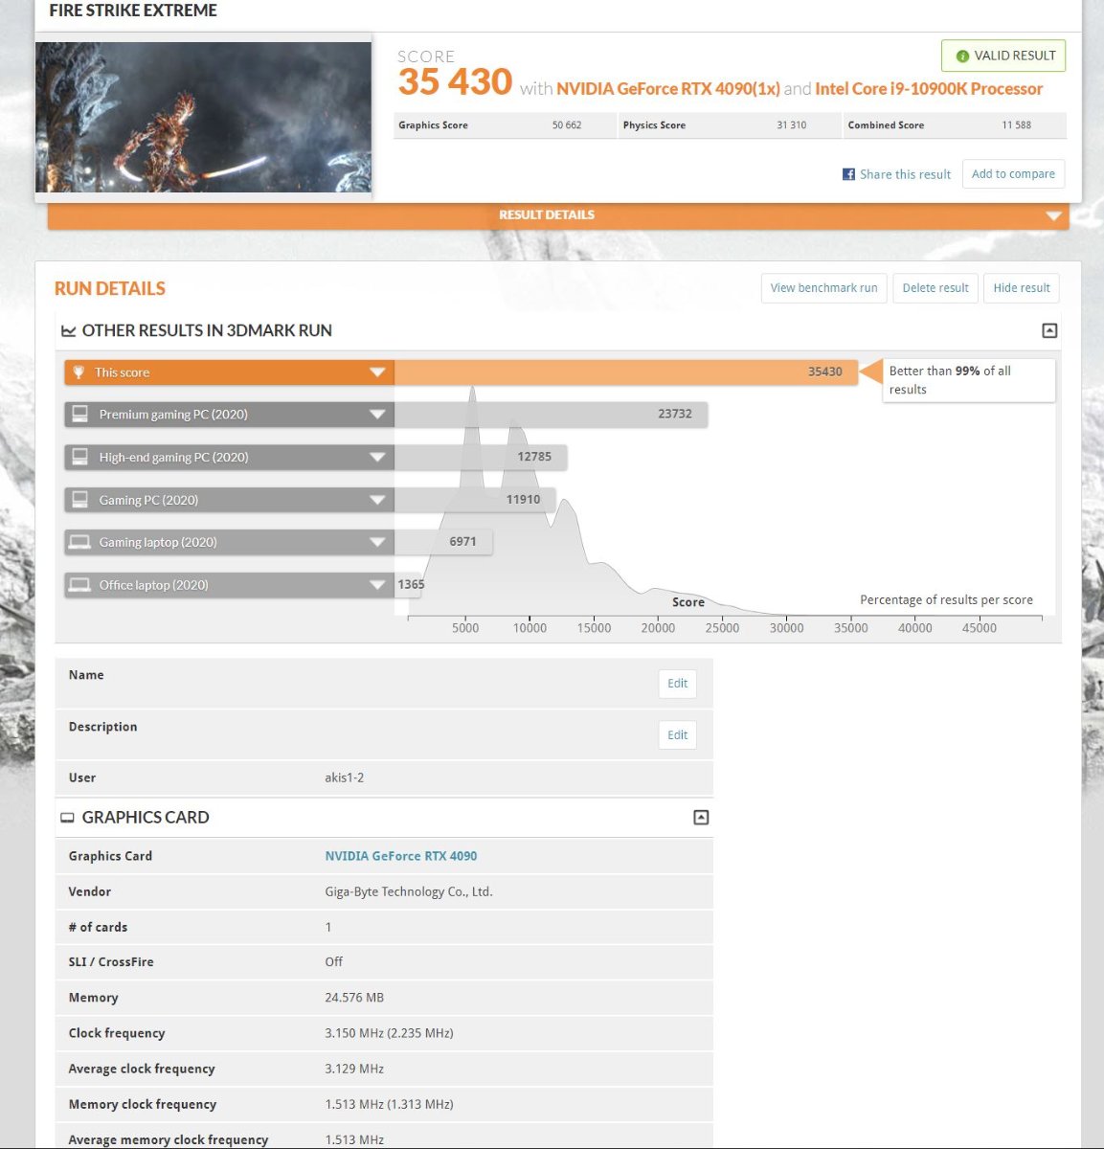Click the vendor Giga-Byte Technology Co., Ltd.
Viewport: 1104px width, 1149px height.
point(409,891)
